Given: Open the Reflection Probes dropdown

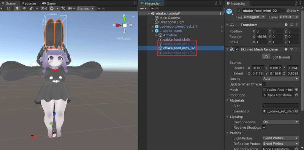Looking at the screenshot, I should pyautogui.click(x=281, y=144).
